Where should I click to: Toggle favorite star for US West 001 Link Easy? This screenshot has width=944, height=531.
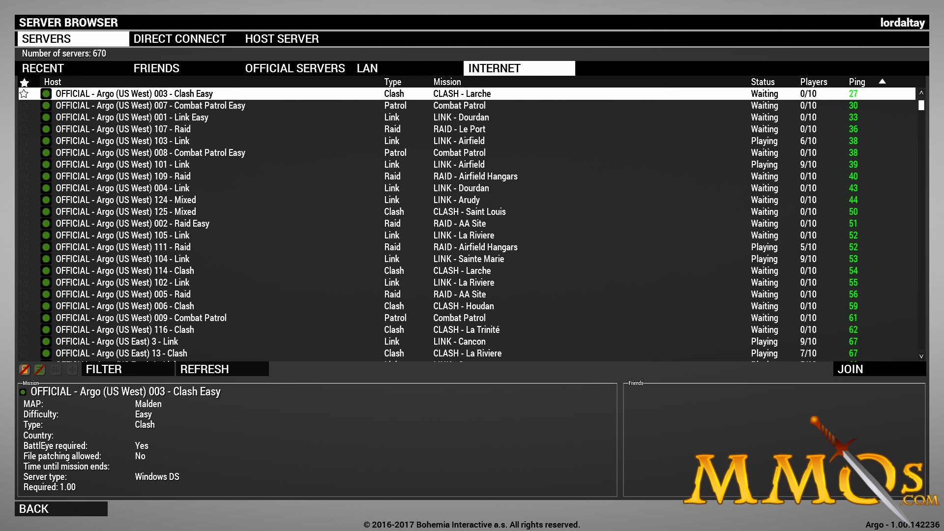coord(24,118)
